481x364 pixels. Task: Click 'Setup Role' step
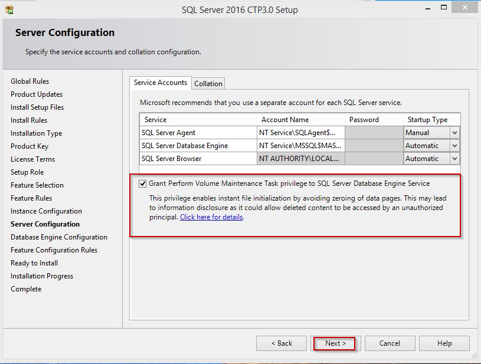pyautogui.click(x=27, y=172)
